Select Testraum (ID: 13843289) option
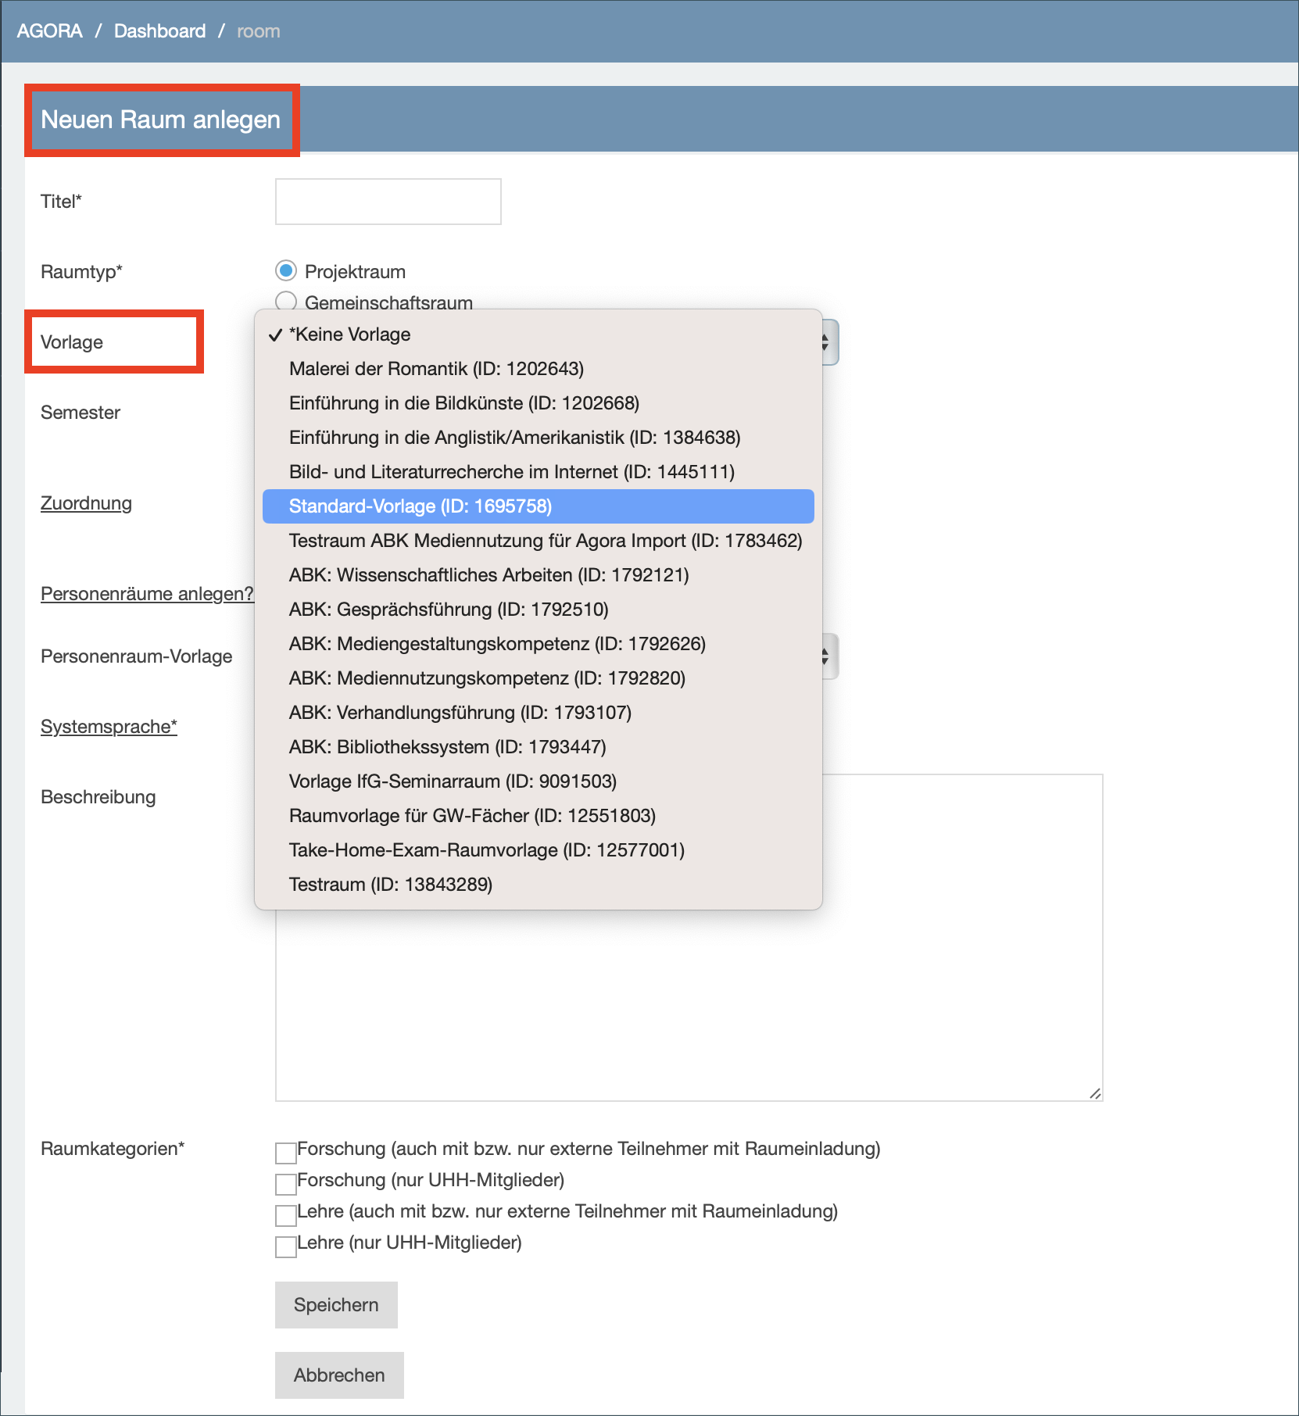 click(539, 885)
